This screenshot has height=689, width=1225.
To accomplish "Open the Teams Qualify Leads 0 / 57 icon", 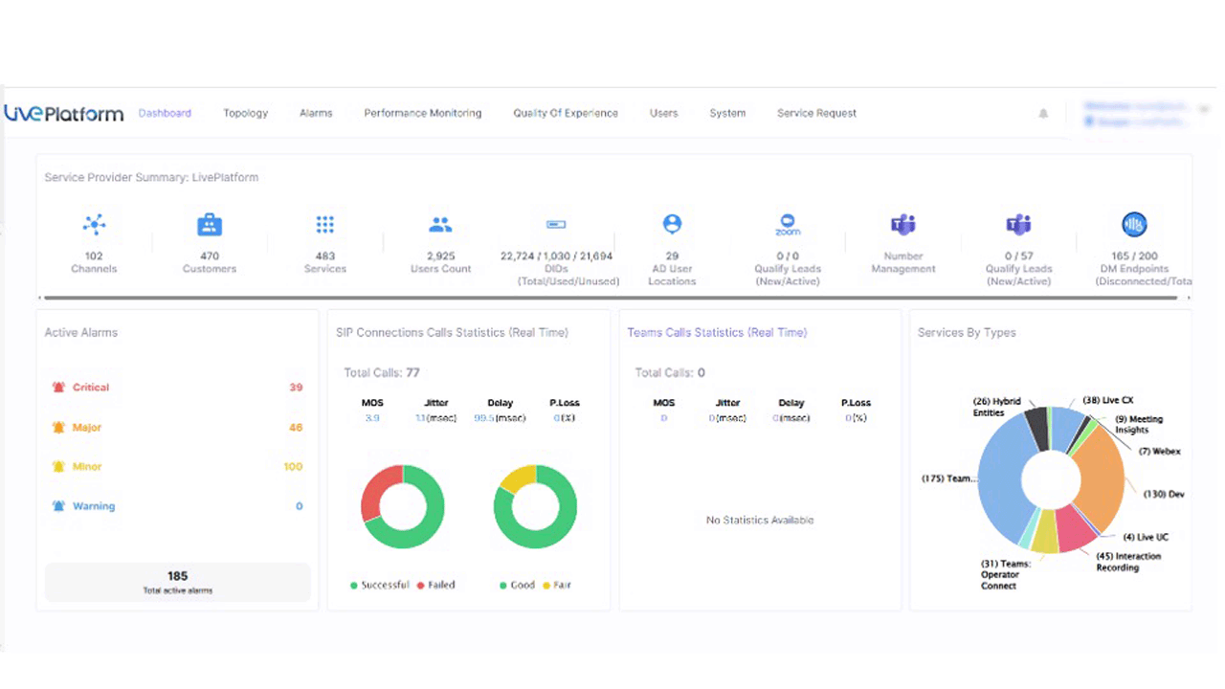I will click(1018, 225).
